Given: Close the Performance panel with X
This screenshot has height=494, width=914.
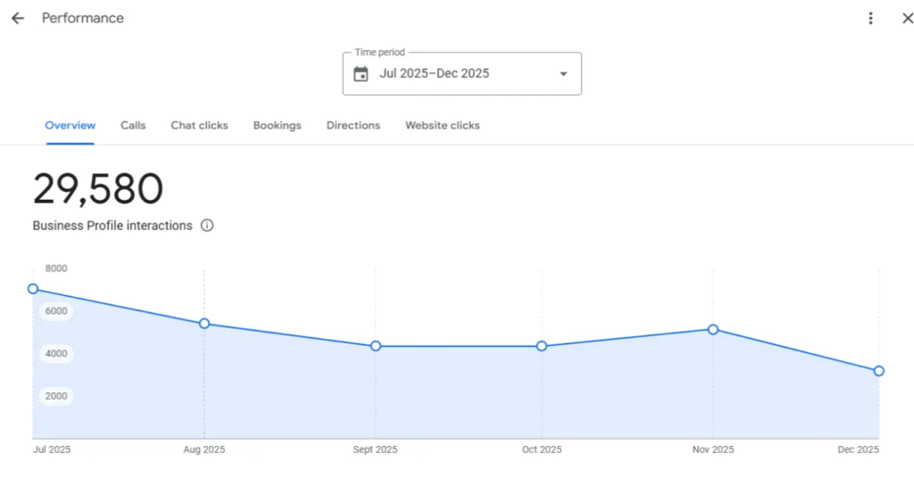Looking at the screenshot, I should 907,19.
